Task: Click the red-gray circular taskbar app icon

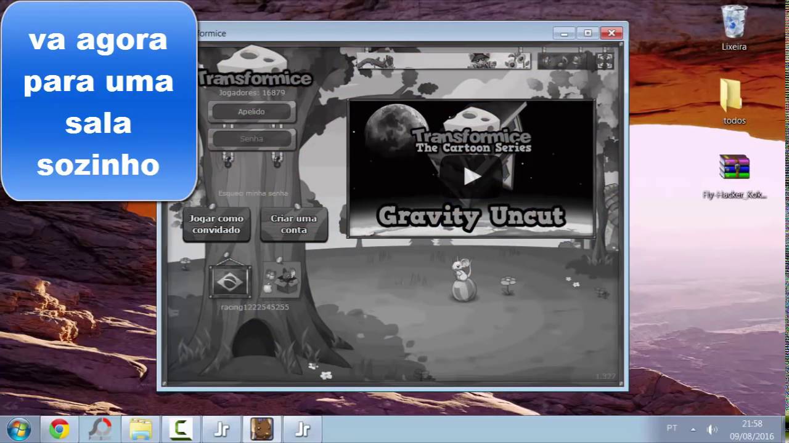Action: [100, 429]
